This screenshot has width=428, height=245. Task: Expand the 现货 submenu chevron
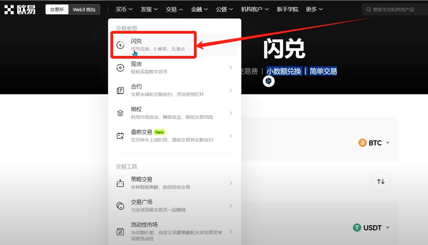230,68
